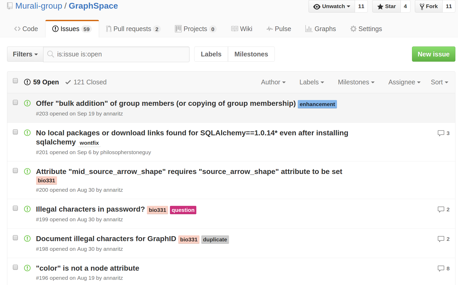Image resolution: width=458 pixels, height=285 pixels.
Task: Open the Sort dropdown
Action: coord(439,82)
